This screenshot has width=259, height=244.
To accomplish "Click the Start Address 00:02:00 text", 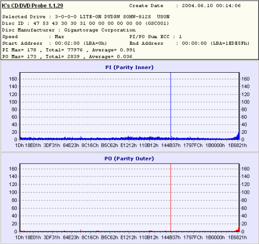I will tap(54, 43).
